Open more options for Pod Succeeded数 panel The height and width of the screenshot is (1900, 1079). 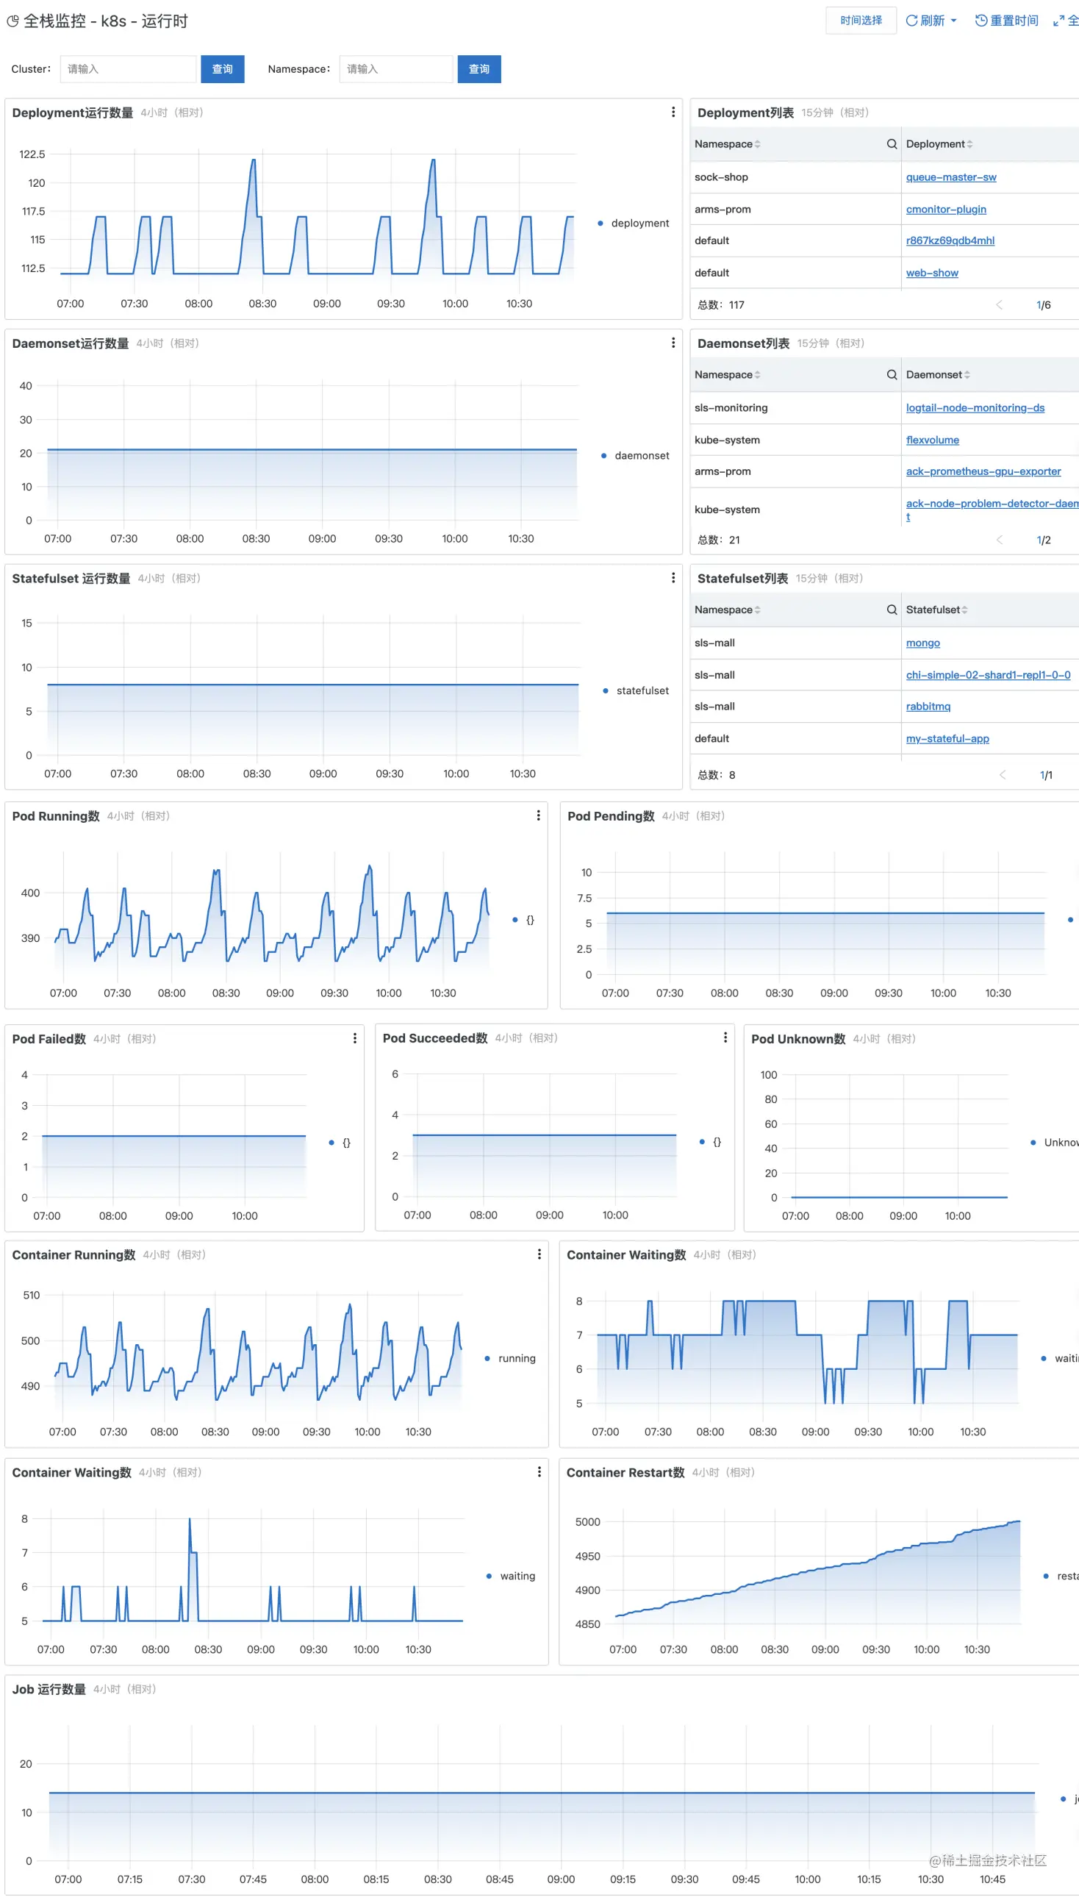(x=725, y=1037)
